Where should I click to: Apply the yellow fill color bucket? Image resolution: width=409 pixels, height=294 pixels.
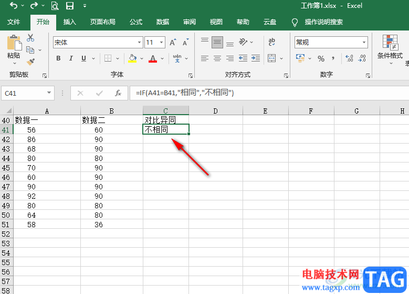[x=132, y=58]
